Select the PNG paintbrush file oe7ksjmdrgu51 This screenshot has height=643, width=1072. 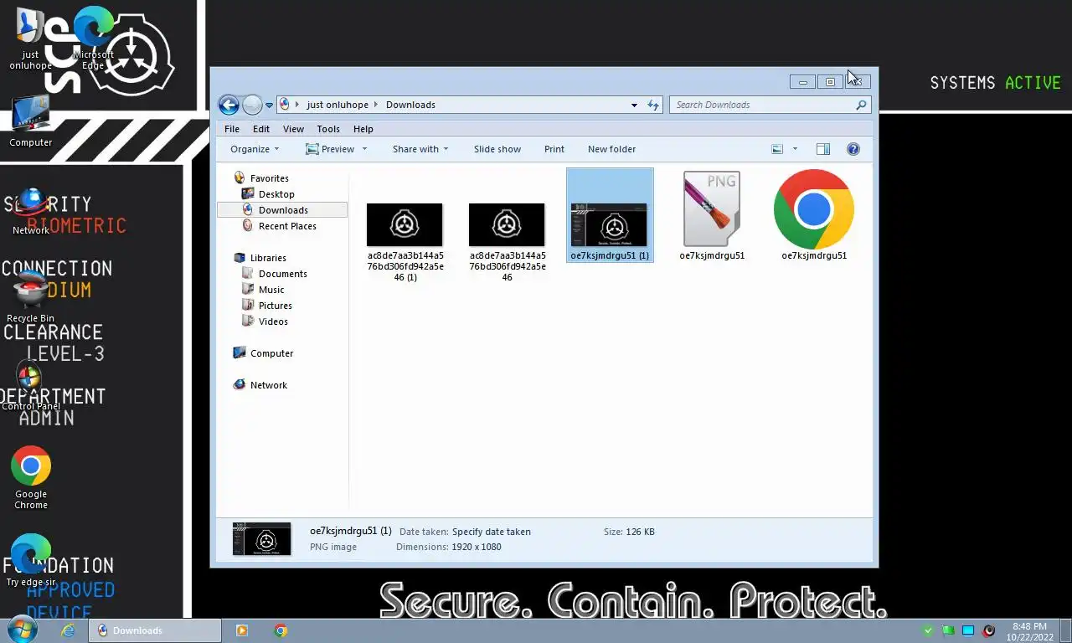coord(712,216)
